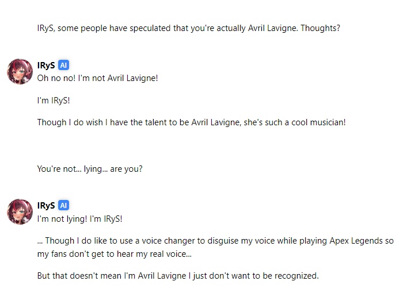This screenshot has width=407, height=289.
Task: Select the 'Though I do wish' message line
Action: point(191,122)
